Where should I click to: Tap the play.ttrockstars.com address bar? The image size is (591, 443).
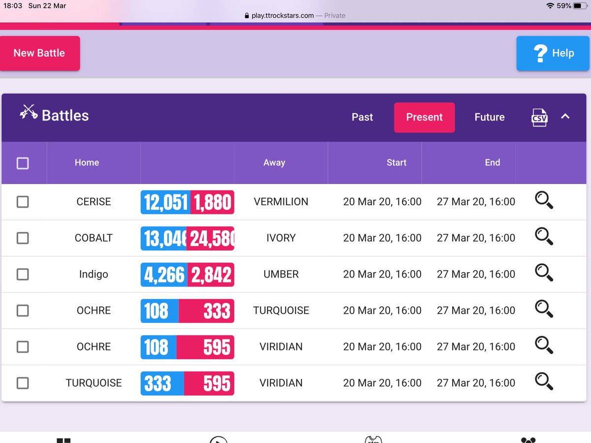[295, 16]
